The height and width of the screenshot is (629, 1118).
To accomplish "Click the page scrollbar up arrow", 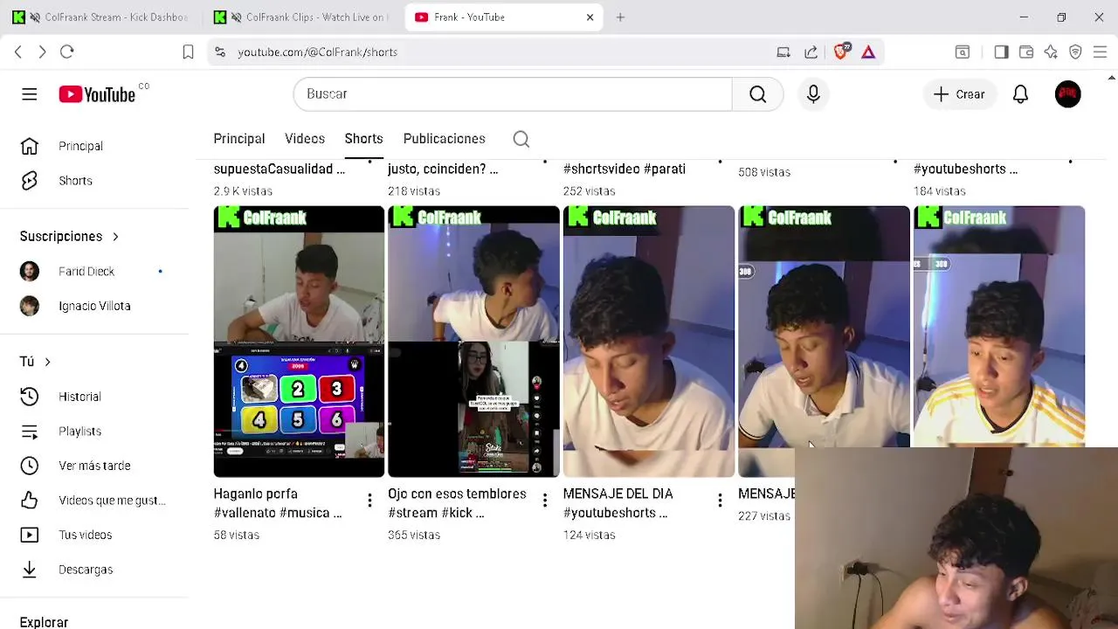I will pos(1111,78).
